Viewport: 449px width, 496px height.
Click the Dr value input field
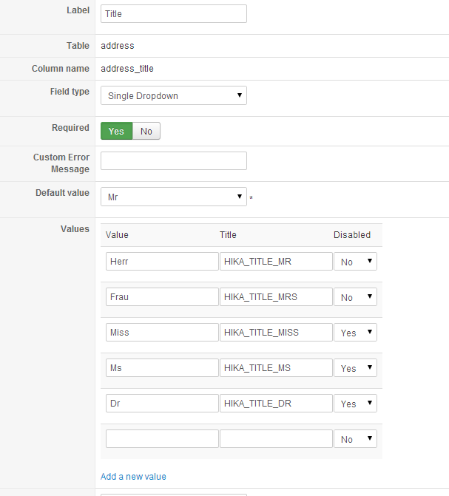pyautogui.click(x=162, y=404)
